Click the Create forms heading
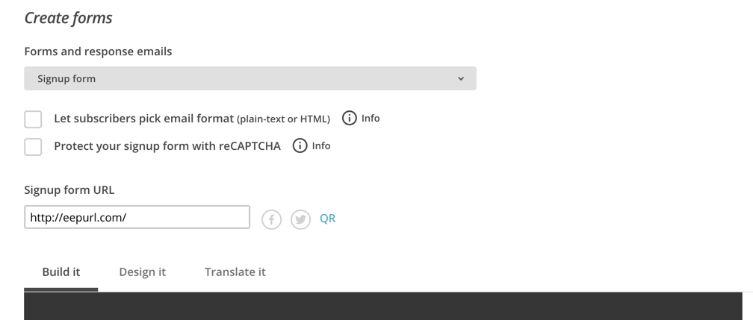This screenshot has width=753, height=320. [x=68, y=18]
